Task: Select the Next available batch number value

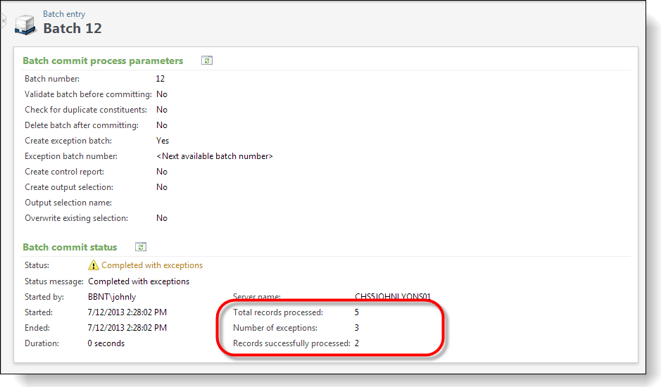Action: pyautogui.click(x=215, y=156)
